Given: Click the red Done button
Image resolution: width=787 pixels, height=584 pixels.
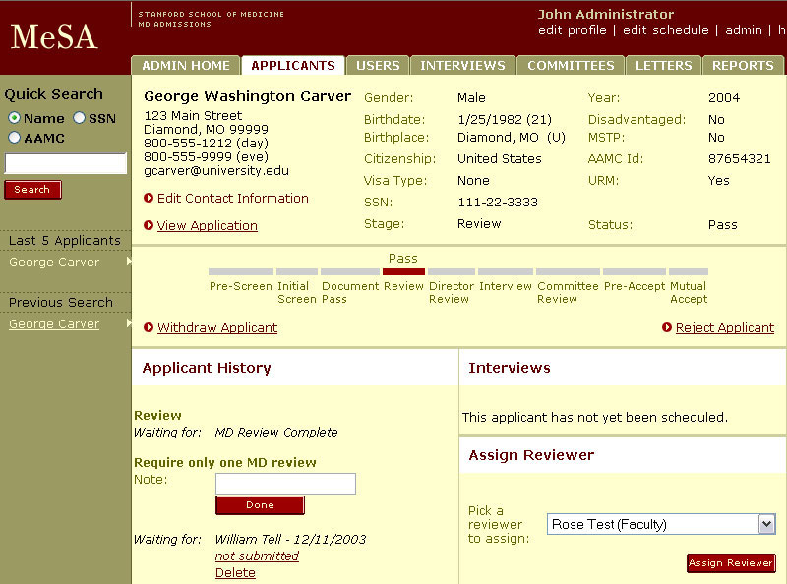Looking at the screenshot, I should coord(261,505).
